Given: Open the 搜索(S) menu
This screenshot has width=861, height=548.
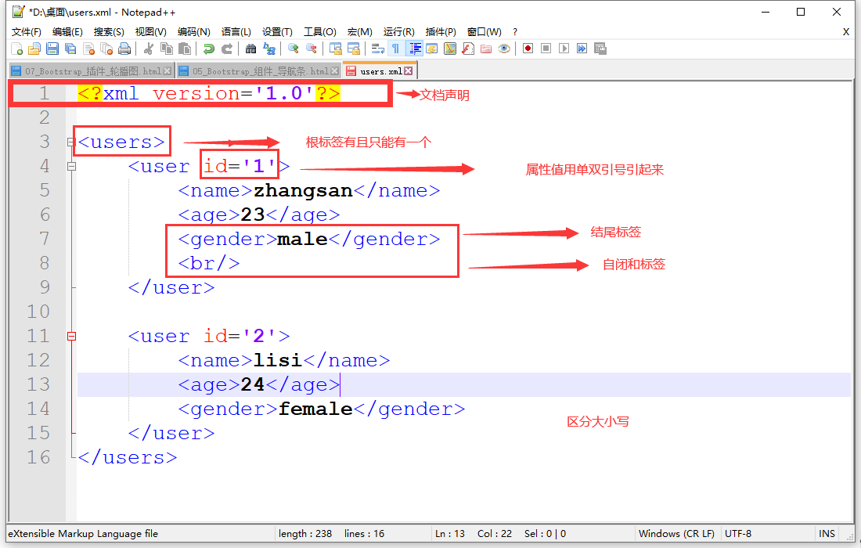Looking at the screenshot, I should [109, 32].
